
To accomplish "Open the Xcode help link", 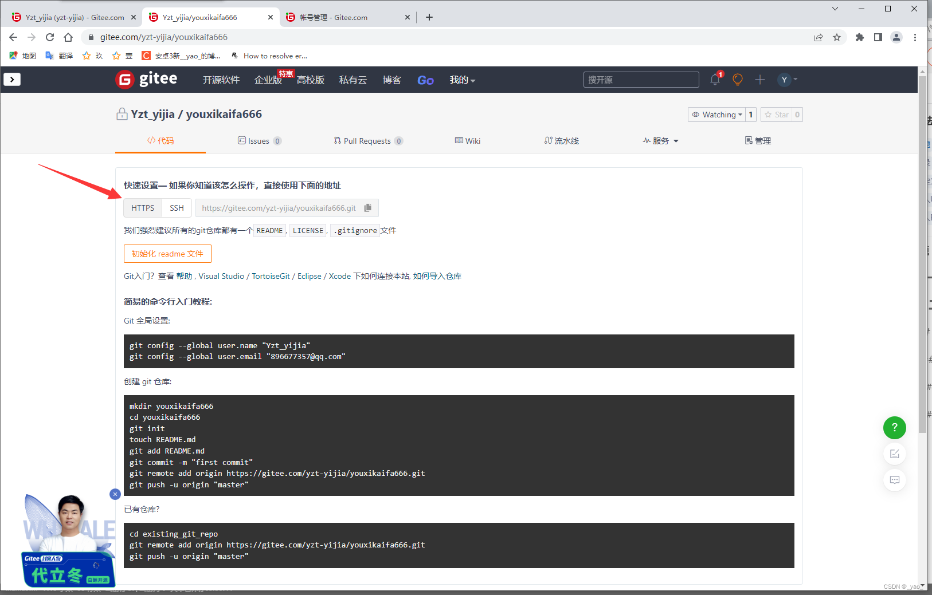I will click(x=340, y=276).
